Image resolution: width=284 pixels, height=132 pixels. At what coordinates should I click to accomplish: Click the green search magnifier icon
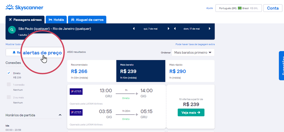[12, 30]
